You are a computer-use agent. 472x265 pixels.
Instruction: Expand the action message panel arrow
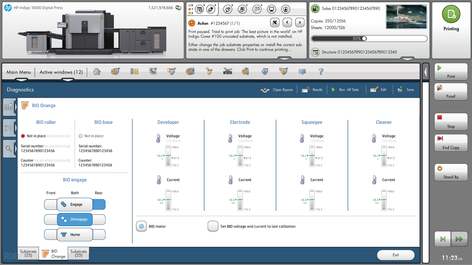click(284, 58)
